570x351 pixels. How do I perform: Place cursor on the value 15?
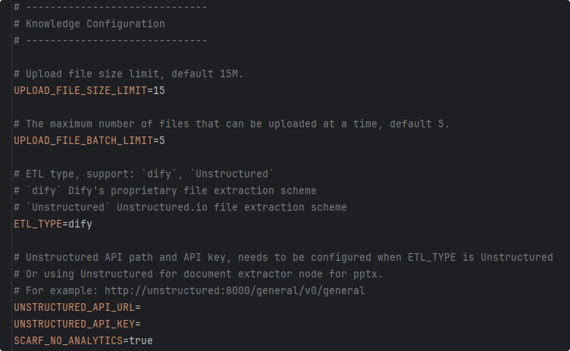tap(159, 90)
